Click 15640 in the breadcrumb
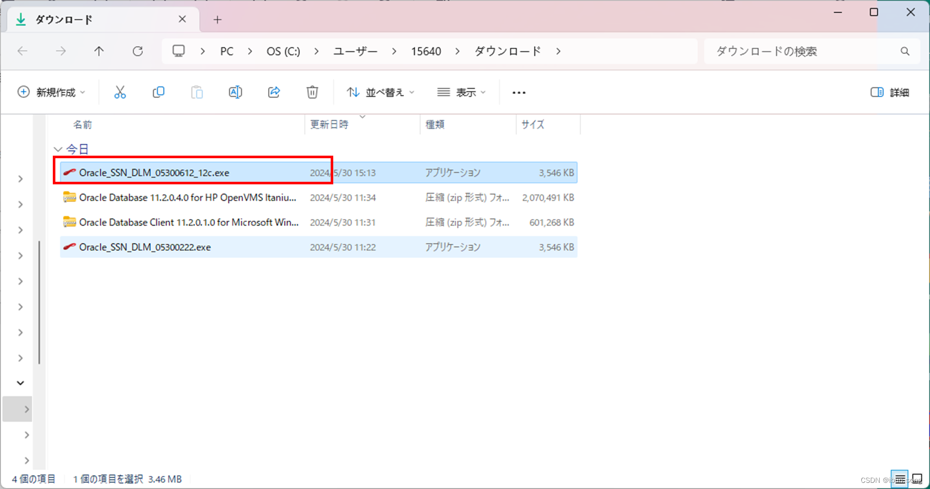This screenshot has height=489, width=930. point(426,51)
